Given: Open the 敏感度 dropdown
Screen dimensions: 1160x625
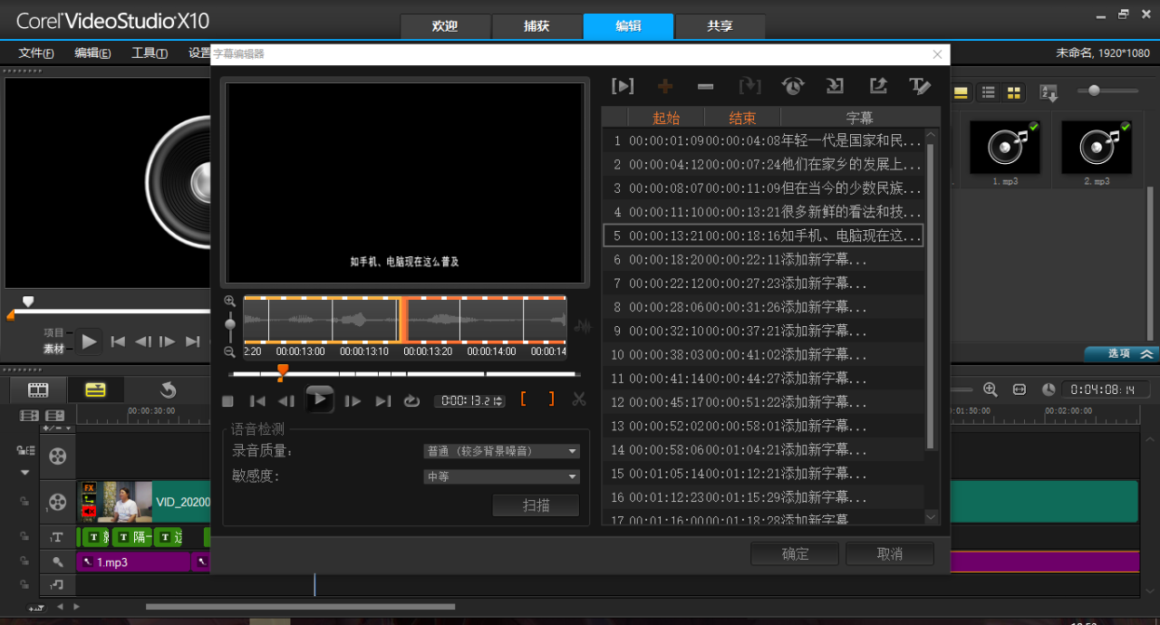Looking at the screenshot, I should pos(502,476).
